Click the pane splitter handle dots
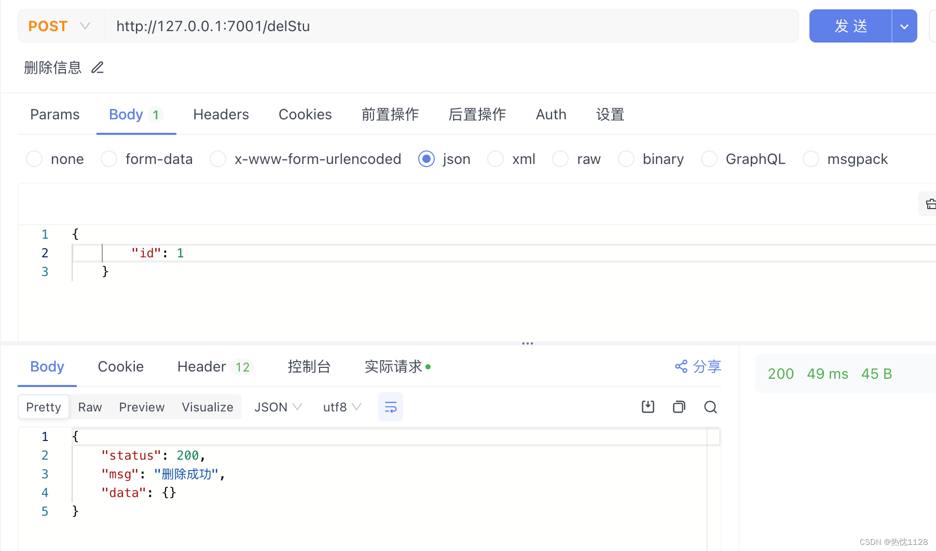 tap(528, 343)
